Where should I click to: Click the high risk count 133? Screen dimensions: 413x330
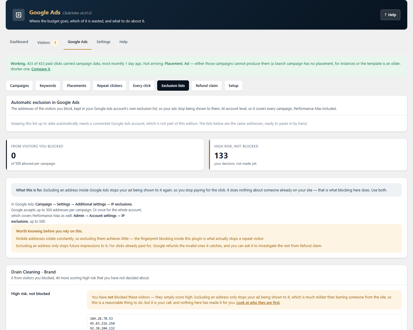(221, 156)
